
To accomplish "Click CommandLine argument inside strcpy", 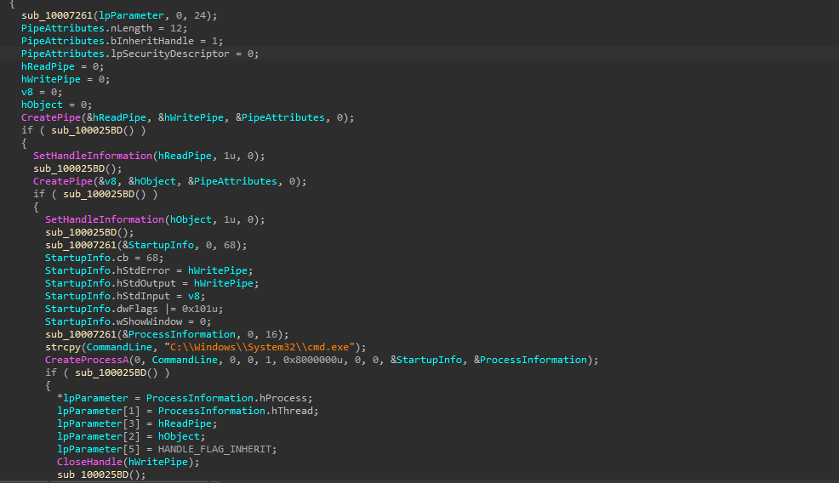I will tap(119, 347).
